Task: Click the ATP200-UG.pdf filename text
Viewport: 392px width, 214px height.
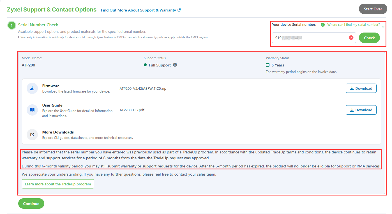Action: [x=132, y=110]
